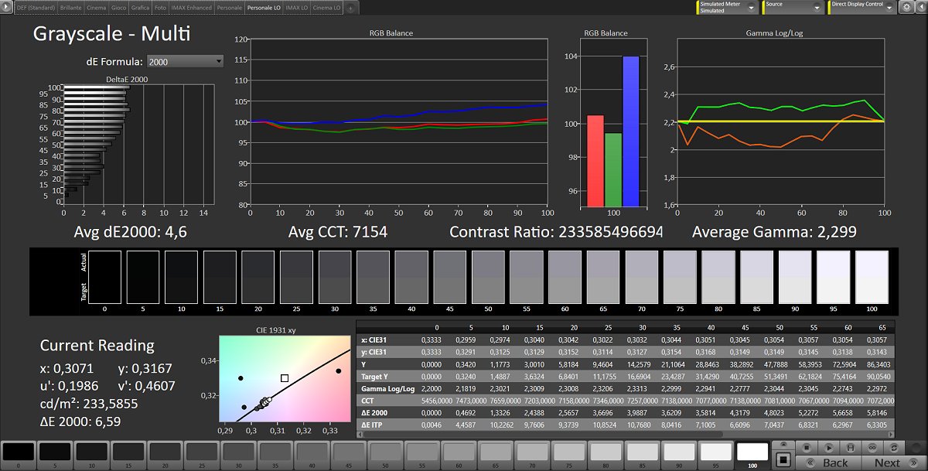
Task: Click the black pattern square icon
Action: [x=784, y=459]
